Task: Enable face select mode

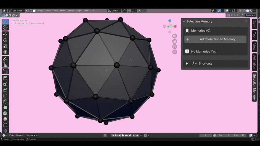Action: 34,11
